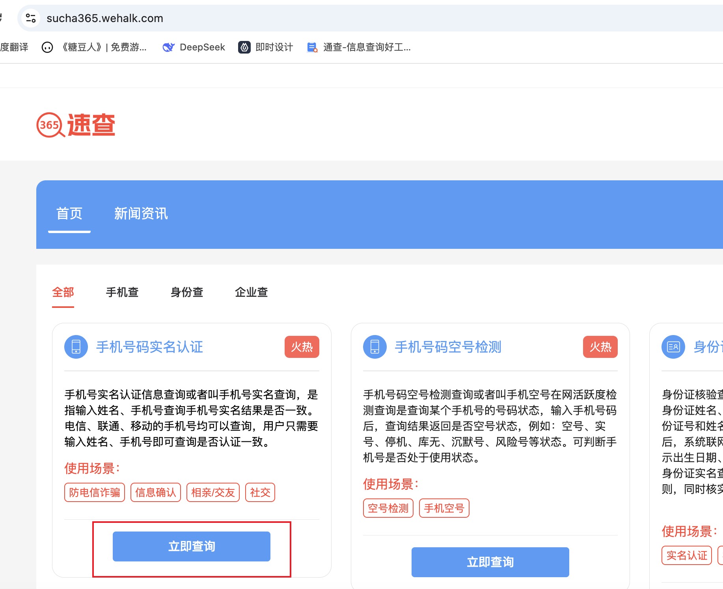Viewport: 723px width, 589px height.
Task: Open the 糖豆人 bookmark
Action: pyautogui.click(x=94, y=47)
